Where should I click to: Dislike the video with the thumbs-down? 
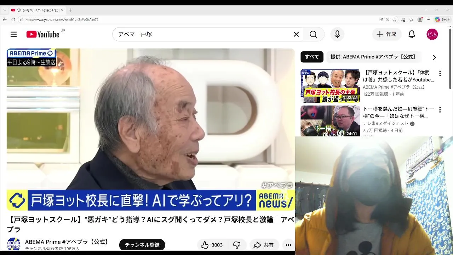(237, 245)
